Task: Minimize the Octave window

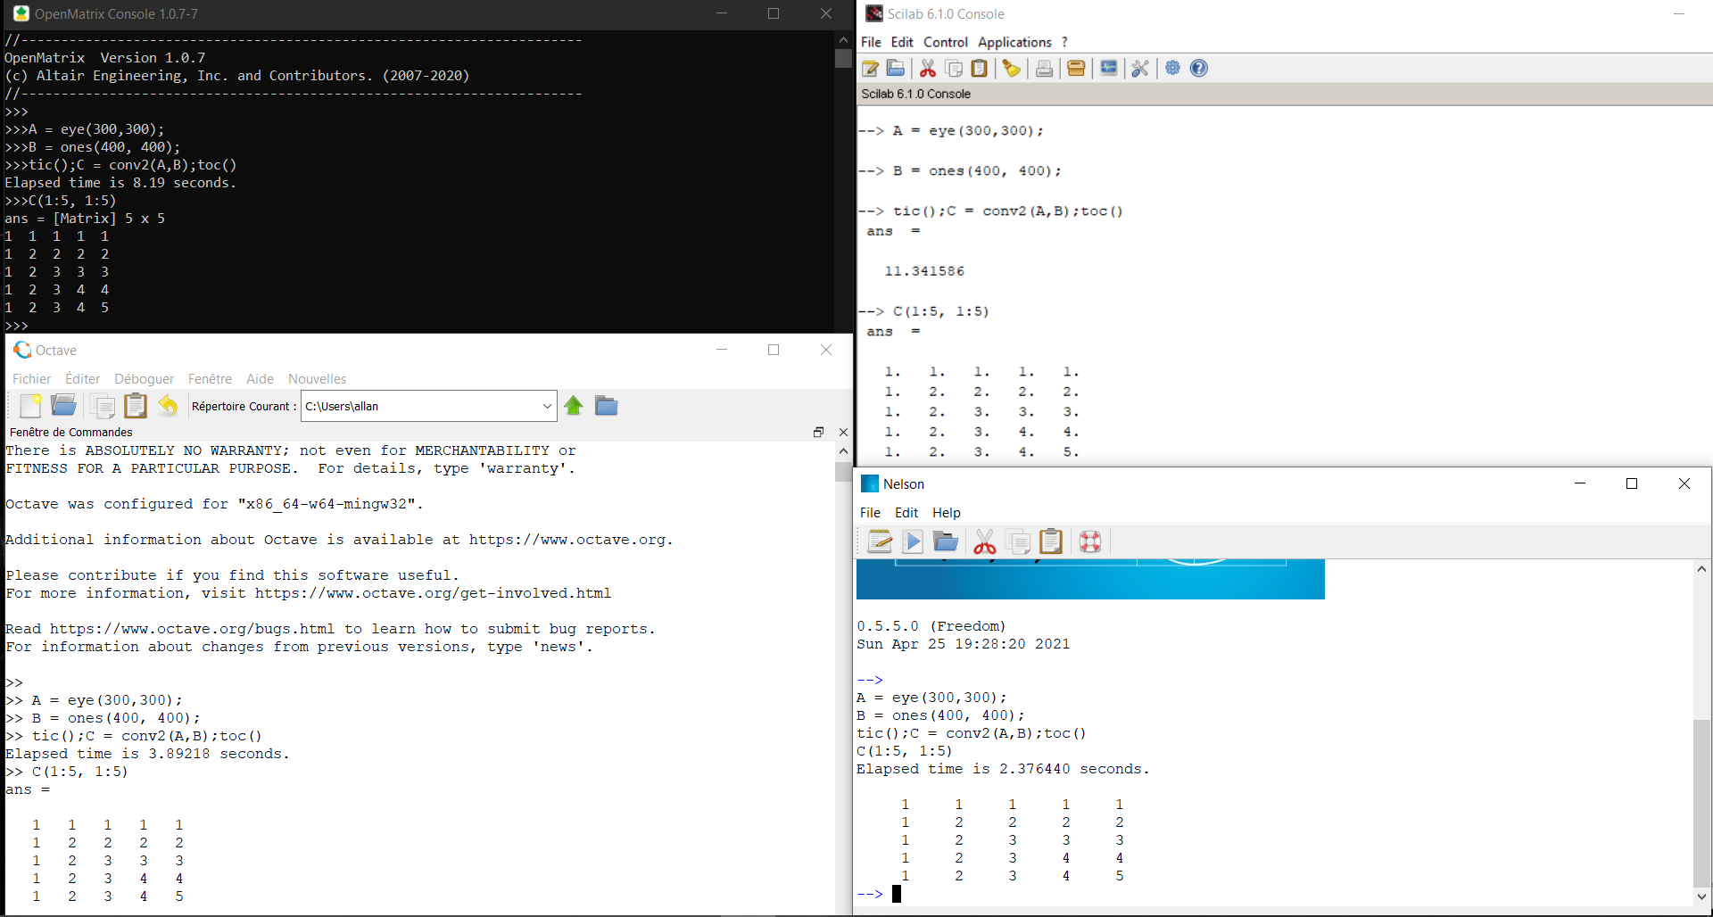Action: (x=722, y=350)
